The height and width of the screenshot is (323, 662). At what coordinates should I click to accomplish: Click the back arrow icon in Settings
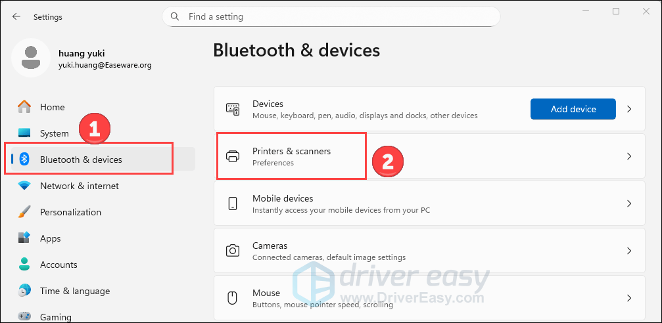point(16,16)
